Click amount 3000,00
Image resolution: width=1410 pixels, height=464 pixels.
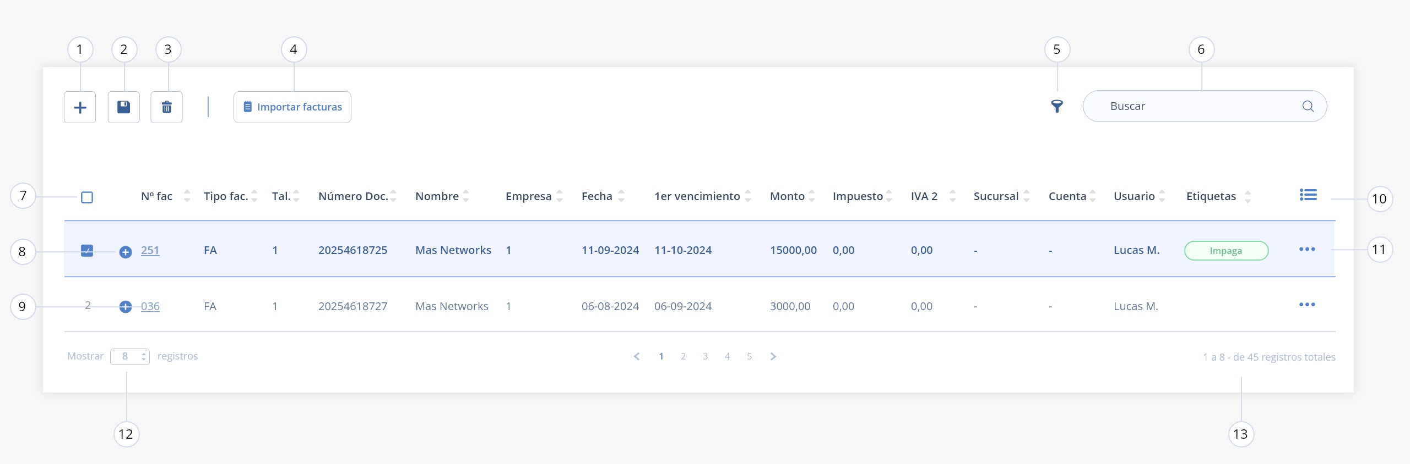click(790, 306)
